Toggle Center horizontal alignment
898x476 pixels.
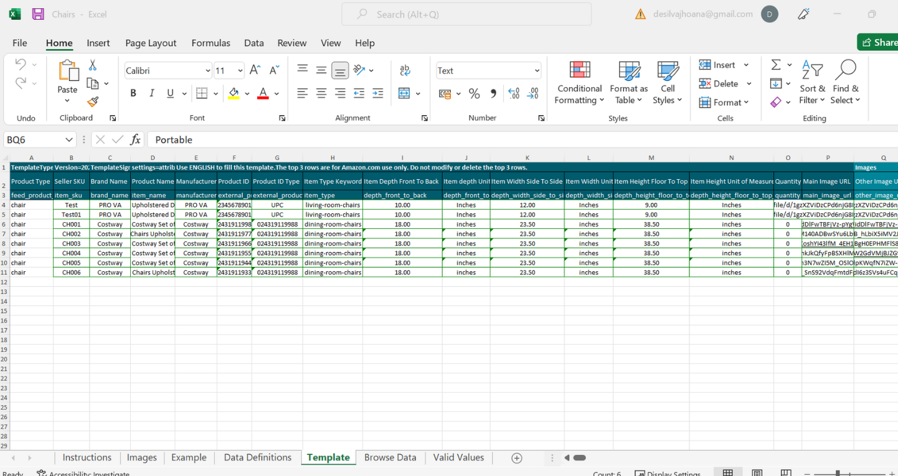321,93
